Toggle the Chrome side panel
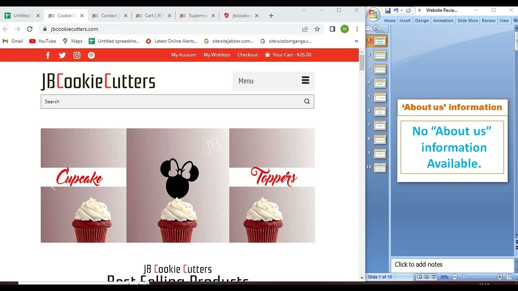The width and height of the screenshot is (518, 291). pos(332,29)
